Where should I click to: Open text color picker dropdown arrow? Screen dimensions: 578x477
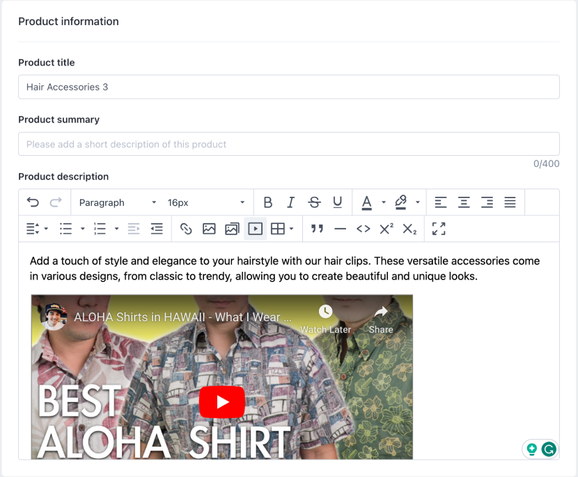[x=384, y=202]
